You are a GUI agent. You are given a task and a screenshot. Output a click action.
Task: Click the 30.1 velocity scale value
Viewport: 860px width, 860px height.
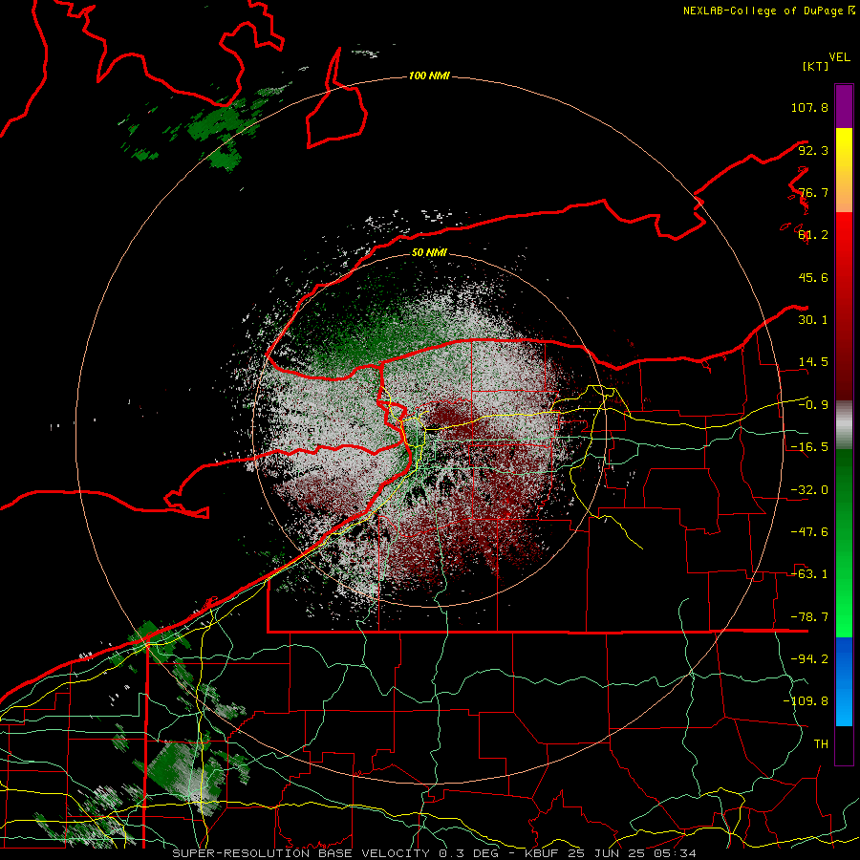point(813,320)
